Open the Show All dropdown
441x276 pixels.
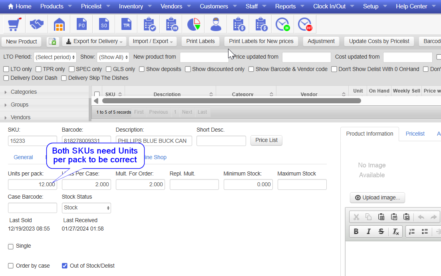point(113,57)
